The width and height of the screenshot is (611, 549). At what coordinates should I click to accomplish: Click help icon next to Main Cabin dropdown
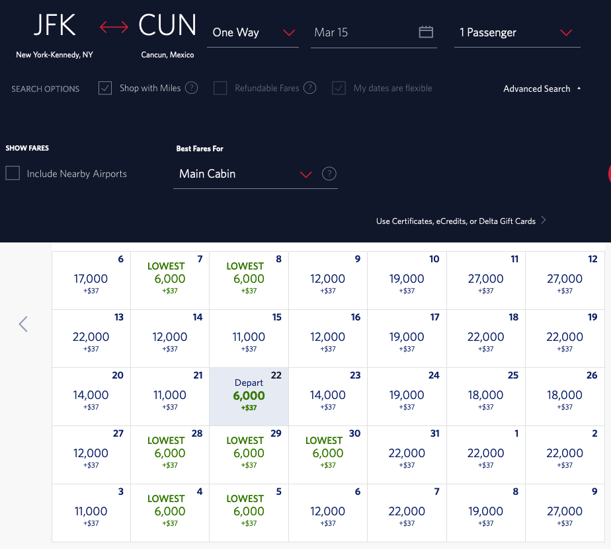[x=329, y=174]
